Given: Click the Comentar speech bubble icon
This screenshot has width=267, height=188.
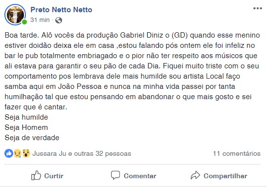Looking at the screenshot, I should point(115,175).
